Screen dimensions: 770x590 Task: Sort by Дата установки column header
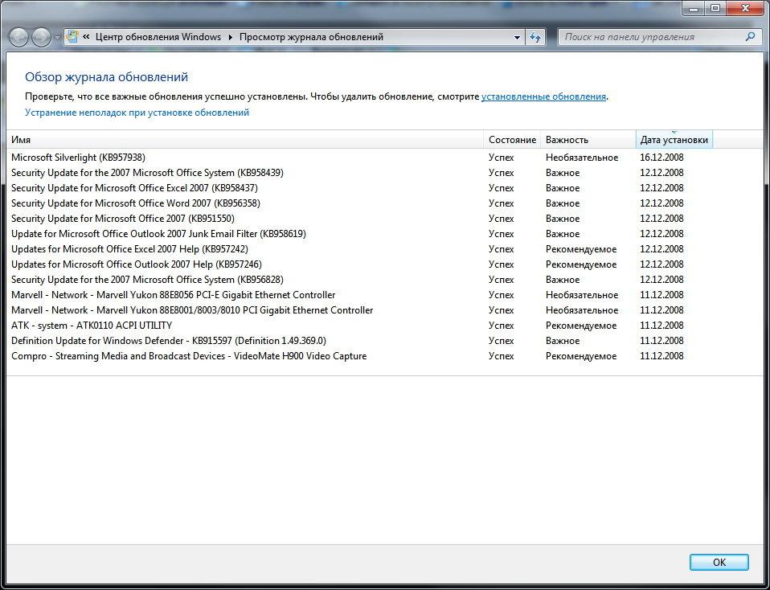click(x=674, y=140)
